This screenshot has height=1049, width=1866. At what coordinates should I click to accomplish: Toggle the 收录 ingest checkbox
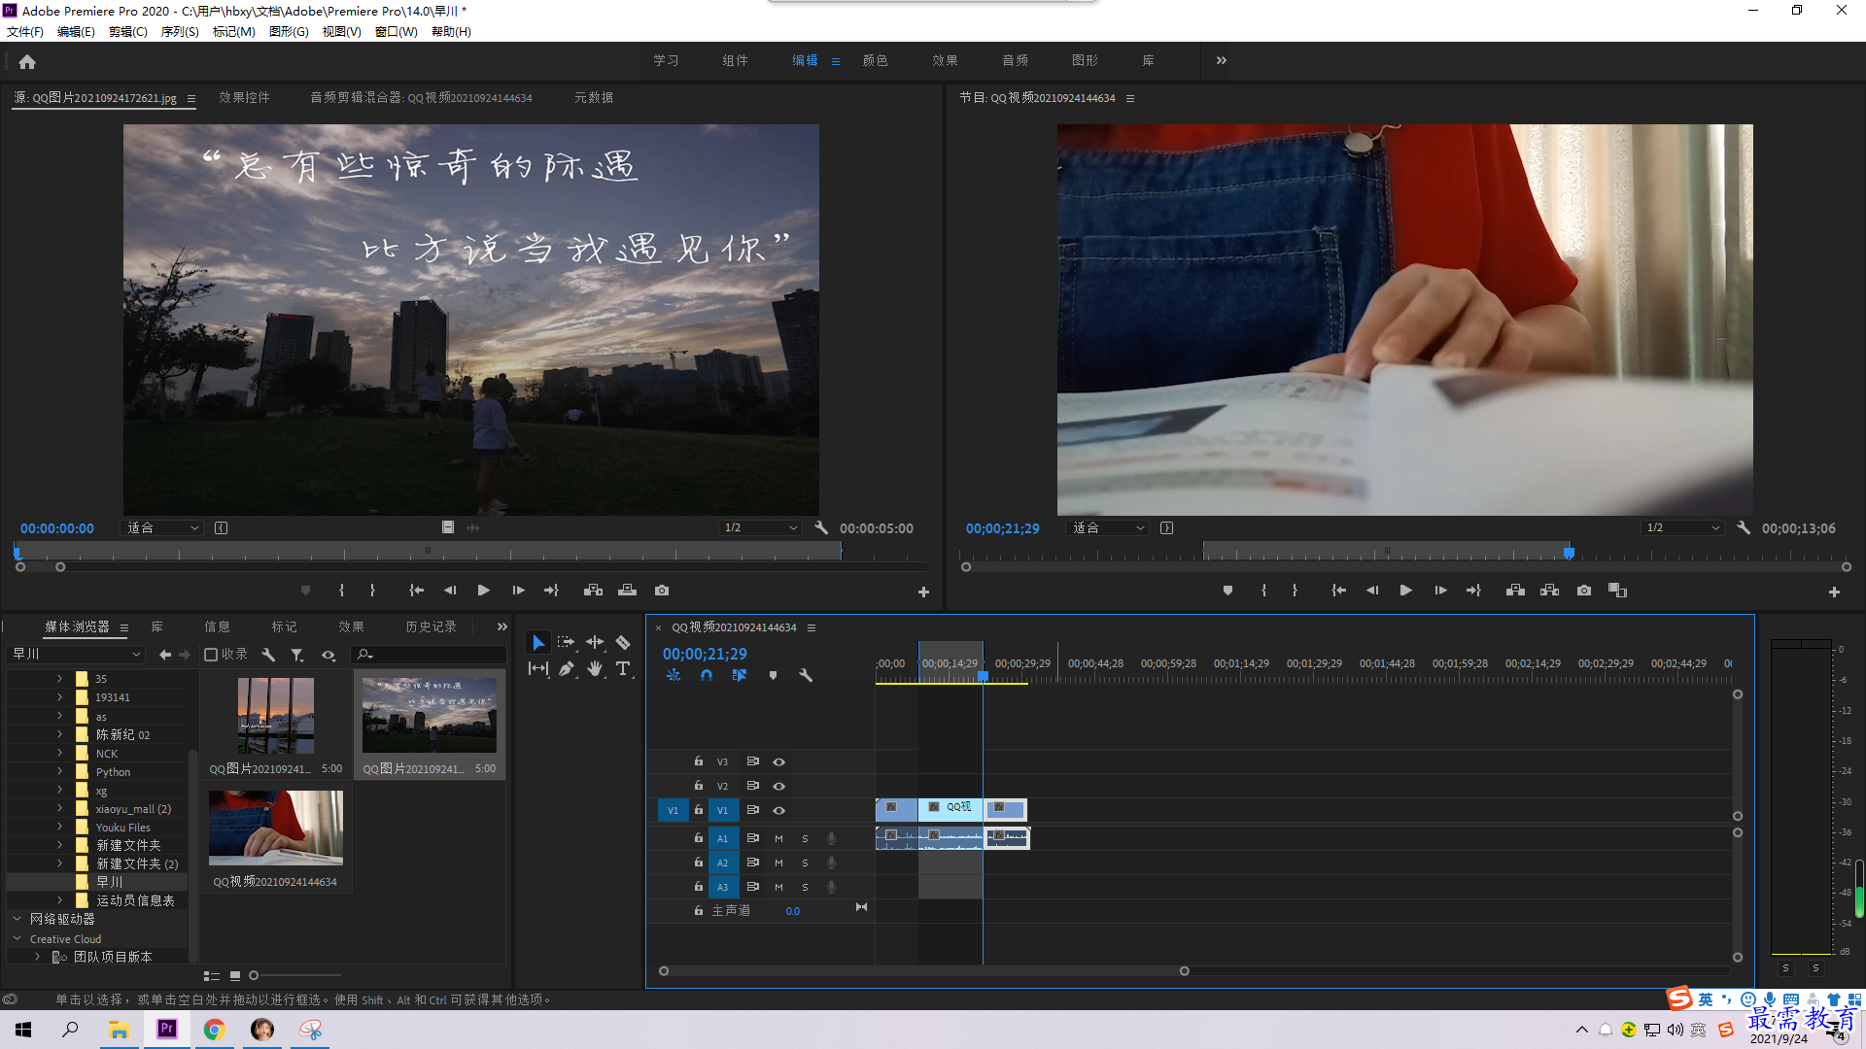click(211, 655)
